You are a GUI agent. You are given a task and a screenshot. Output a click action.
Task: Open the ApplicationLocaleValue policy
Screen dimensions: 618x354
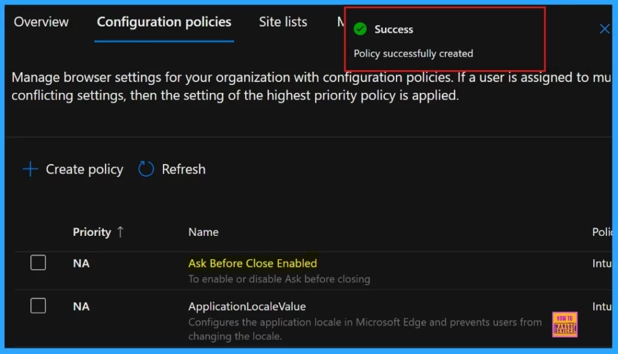coord(247,306)
